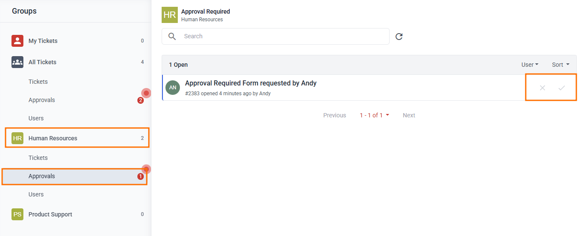Click into the Search field
584x236 pixels.
[281, 37]
